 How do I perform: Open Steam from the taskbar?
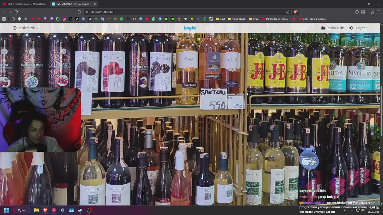point(80,210)
